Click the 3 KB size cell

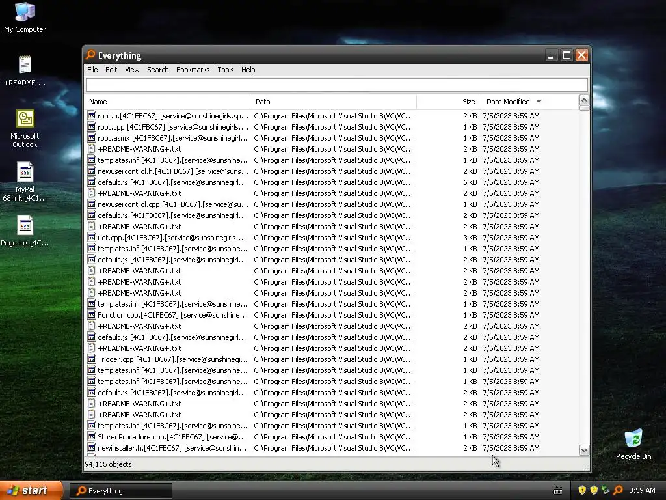pyautogui.click(x=470, y=237)
